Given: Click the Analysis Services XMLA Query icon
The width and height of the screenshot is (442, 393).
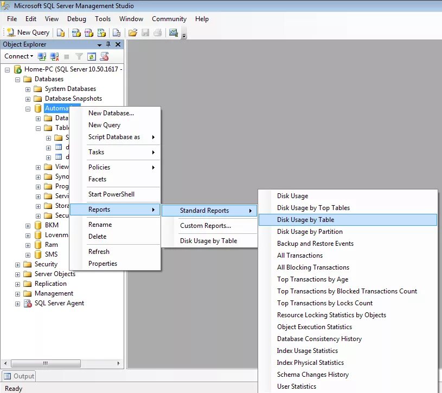Looking at the screenshot, I should [101, 32].
